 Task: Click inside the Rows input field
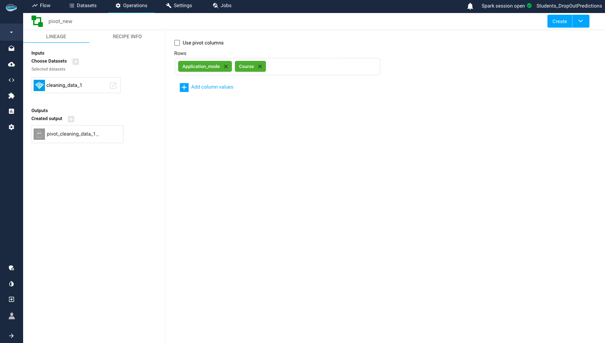(x=321, y=67)
